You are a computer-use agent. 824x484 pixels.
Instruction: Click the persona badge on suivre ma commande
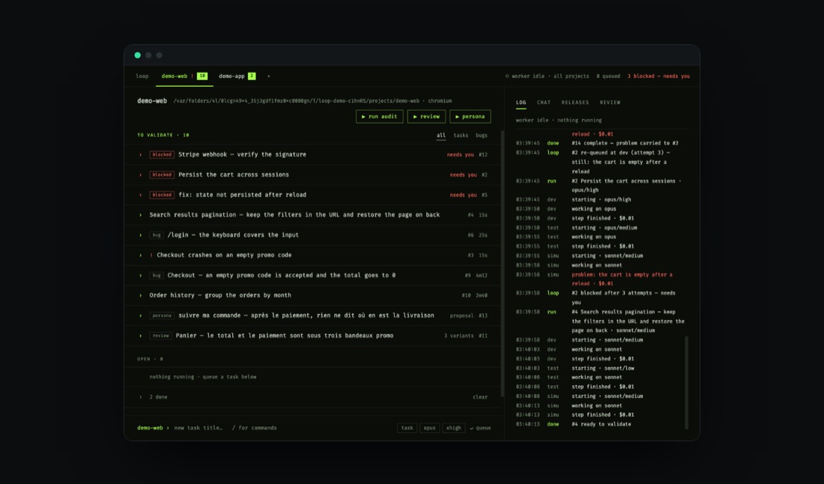(162, 316)
